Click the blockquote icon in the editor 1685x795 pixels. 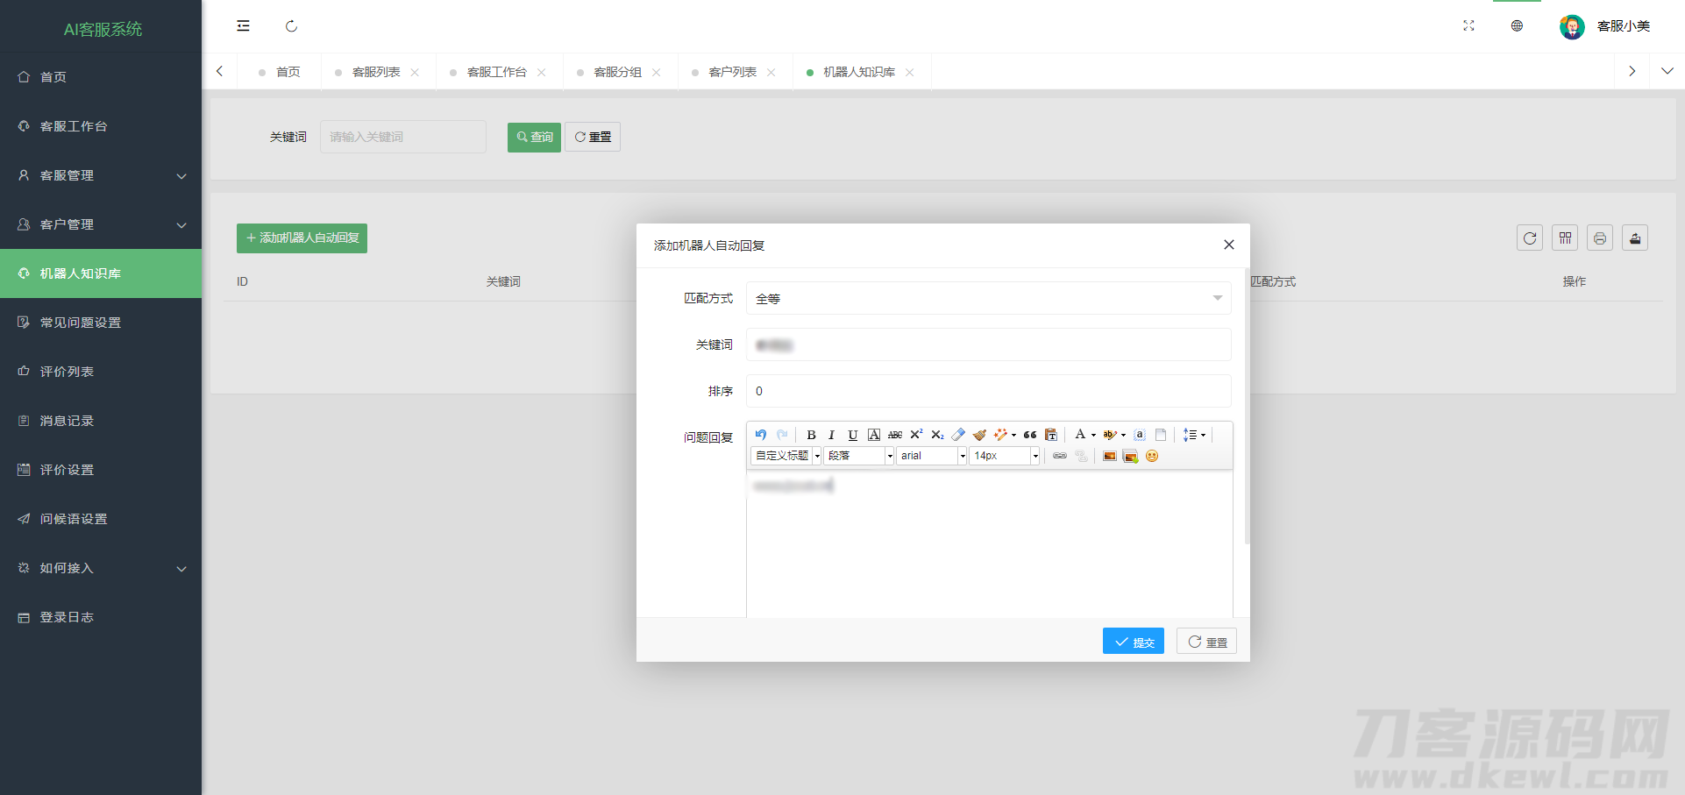[x=1030, y=435]
